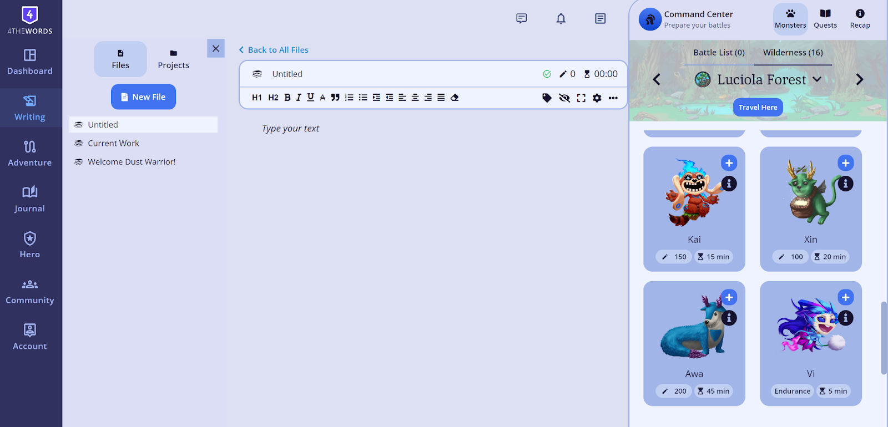Screen dimensions: 888x427
Task: Click the green saved status checkmark
Action: click(547, 74)
